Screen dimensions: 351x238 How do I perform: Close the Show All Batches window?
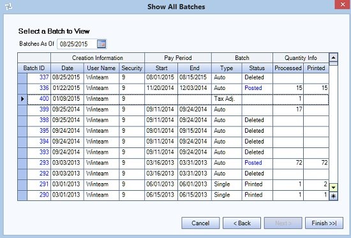(x=343, y=4)
